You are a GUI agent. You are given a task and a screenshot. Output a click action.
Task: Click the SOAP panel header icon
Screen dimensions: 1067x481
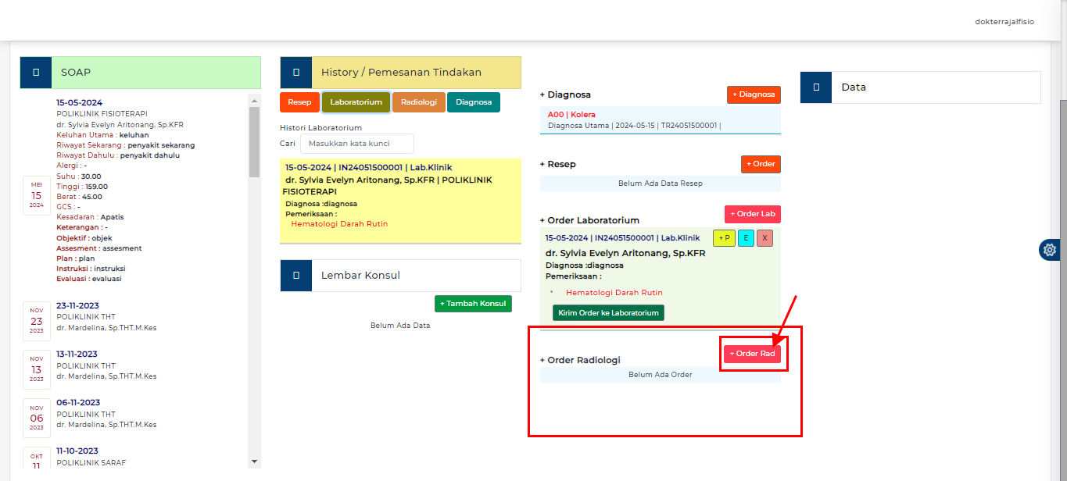(35, 72)
